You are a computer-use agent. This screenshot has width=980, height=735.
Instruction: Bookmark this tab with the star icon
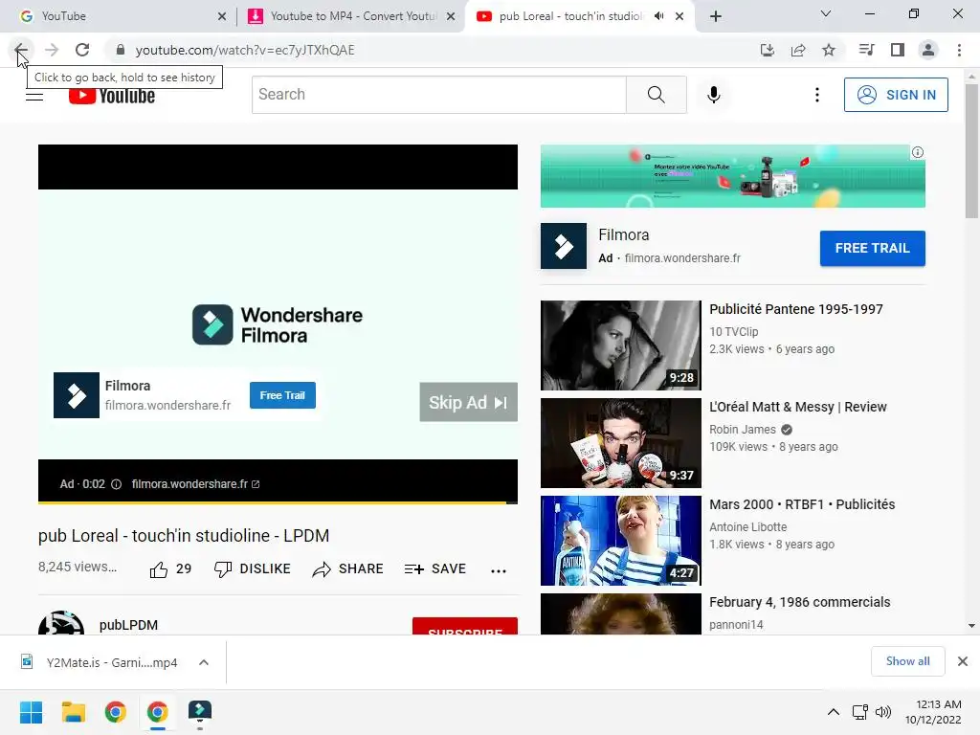(x=829, y=50)
